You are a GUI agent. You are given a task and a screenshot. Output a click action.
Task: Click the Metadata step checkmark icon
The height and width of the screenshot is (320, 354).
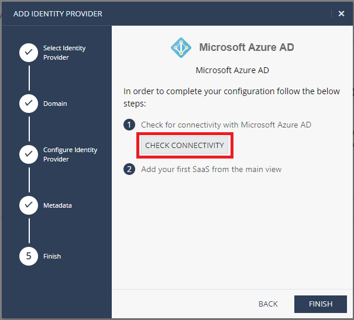click(x=29, y=205)
